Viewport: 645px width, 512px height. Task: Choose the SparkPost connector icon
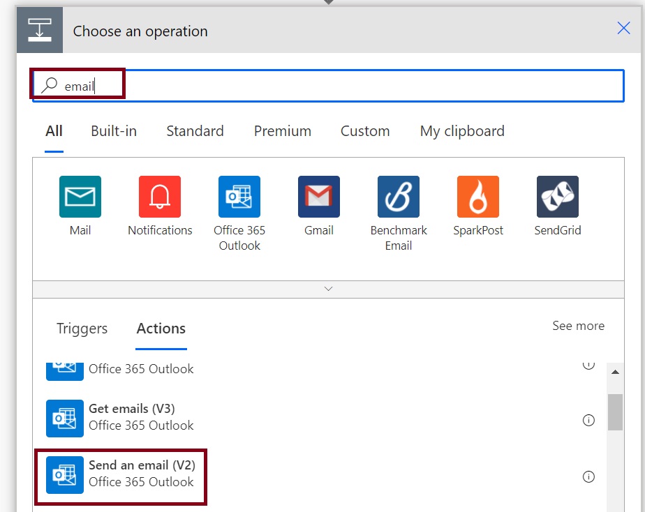[478, 197]
